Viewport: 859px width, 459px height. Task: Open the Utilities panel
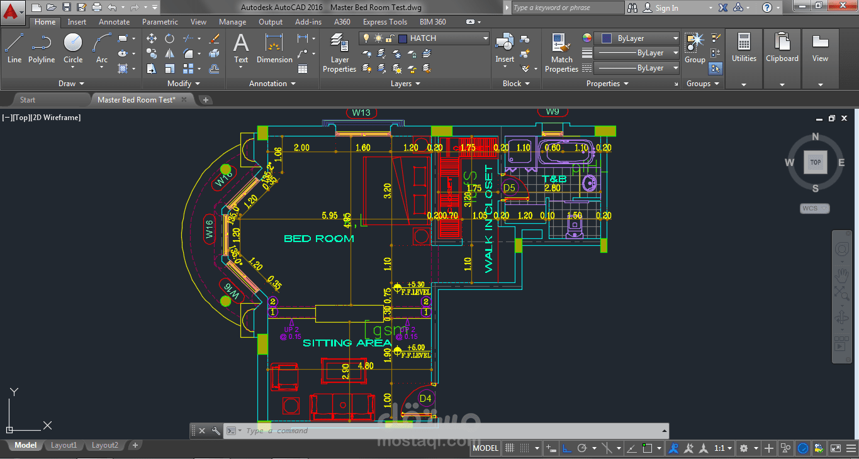pyautogui.click(x=744, y=60)
